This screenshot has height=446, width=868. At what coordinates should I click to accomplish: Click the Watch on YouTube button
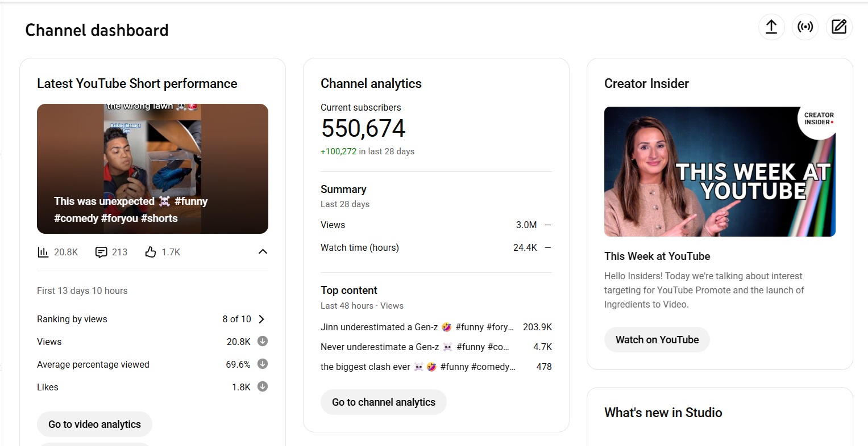pyautogui.click(x=657, y=340)
